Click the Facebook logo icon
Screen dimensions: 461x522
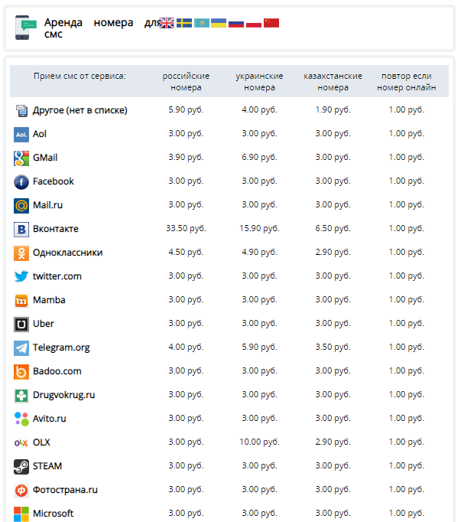pos(21,182)
